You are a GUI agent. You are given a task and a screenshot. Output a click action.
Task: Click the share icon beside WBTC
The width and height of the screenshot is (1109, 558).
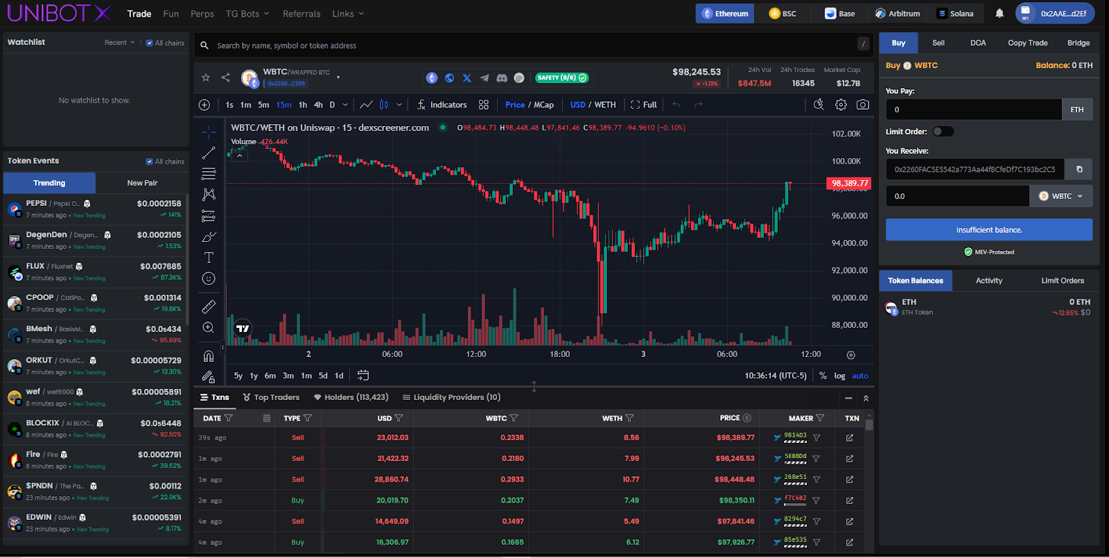[225, 78]
